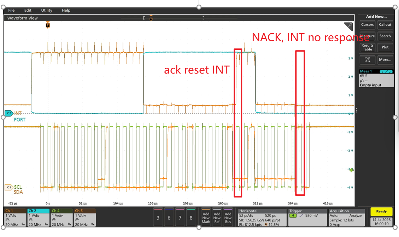This screenshot has height=237, width=399.
Task: Open the Add New Ref button
Action: [217, 218]
